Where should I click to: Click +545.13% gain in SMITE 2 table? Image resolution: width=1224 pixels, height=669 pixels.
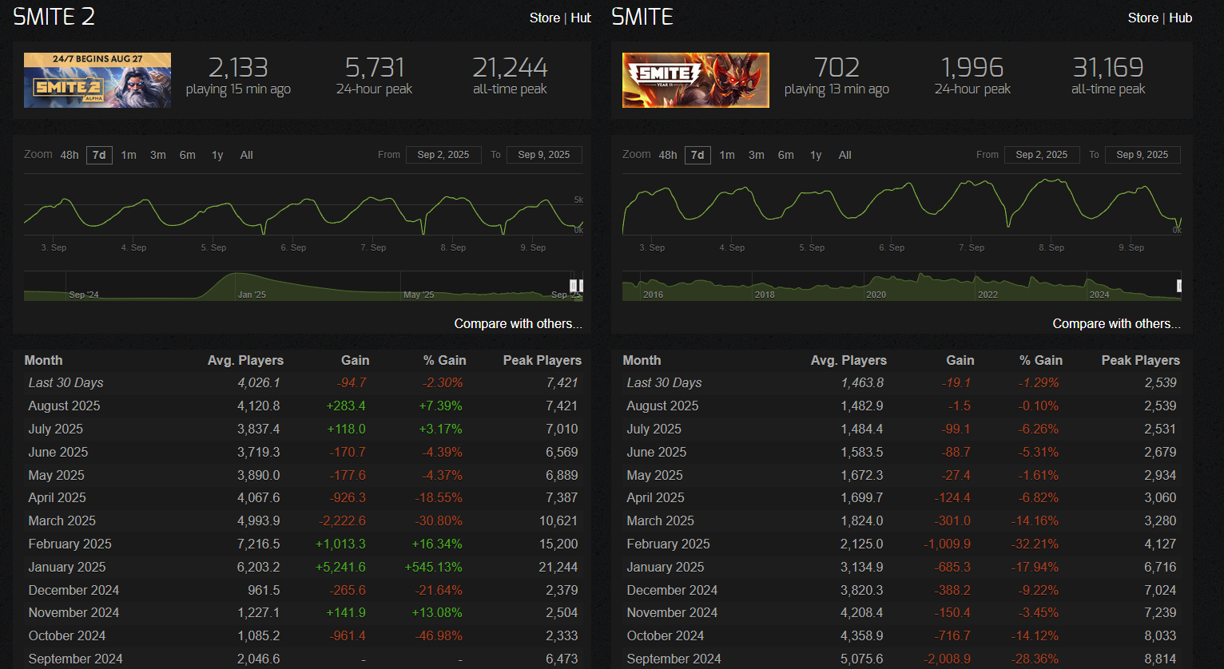pyautogui.click(x=433, y=567)
